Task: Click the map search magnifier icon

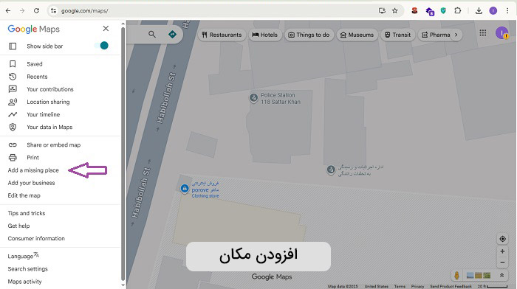Action: [x=152, y=34]
